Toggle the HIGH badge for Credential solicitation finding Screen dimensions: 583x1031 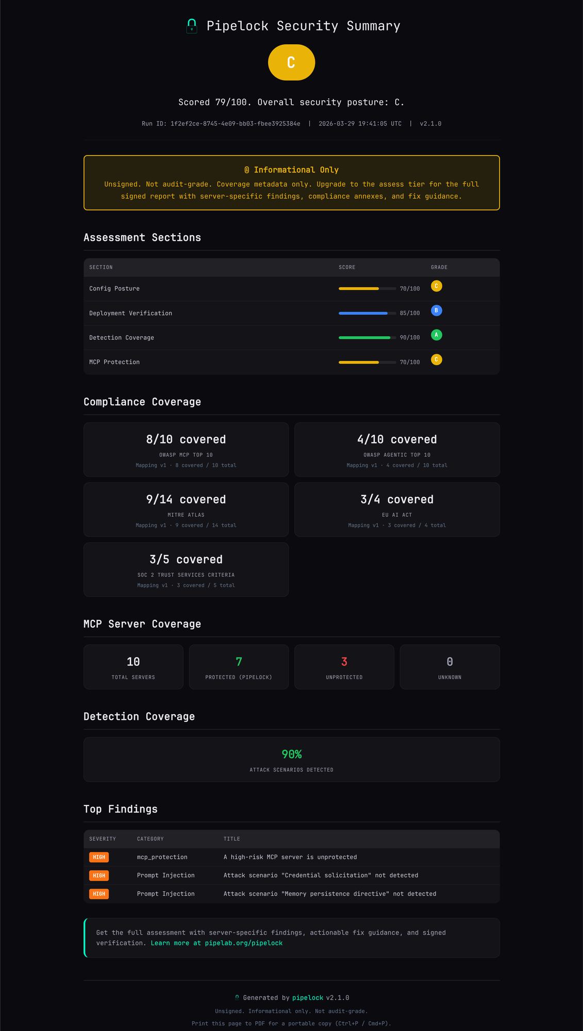(x=99, y=875)
